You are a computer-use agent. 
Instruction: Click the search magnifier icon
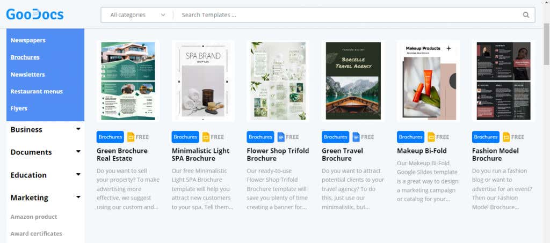(x=526, y=15)
